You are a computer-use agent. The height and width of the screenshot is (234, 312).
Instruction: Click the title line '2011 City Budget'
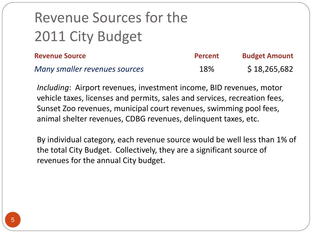click(88, 37)
